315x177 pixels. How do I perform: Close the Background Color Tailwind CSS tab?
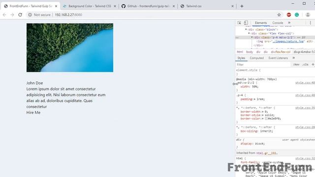tap(115, 6)
